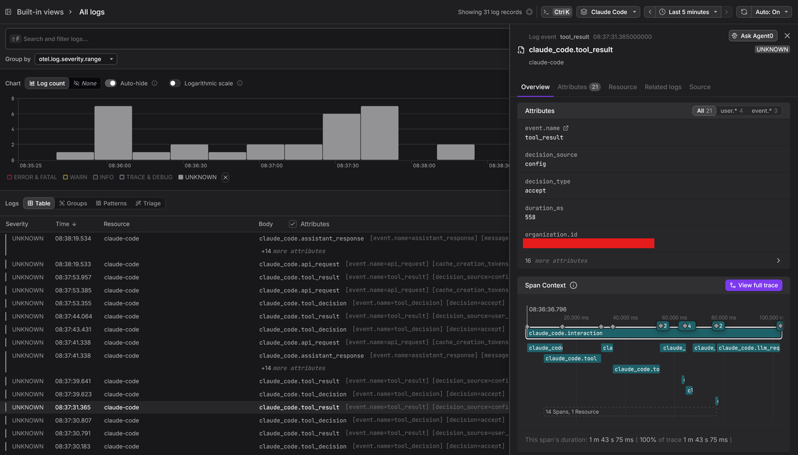Screen dimensions: 798x455
Task: Open the Auto: On refresh dropdown
Action: [771, 12]
